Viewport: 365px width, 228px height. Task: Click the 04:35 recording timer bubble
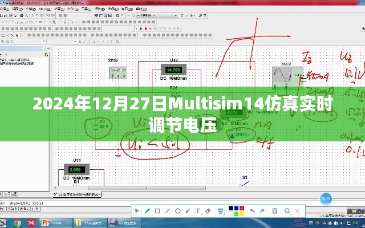[x=326, y=199]
